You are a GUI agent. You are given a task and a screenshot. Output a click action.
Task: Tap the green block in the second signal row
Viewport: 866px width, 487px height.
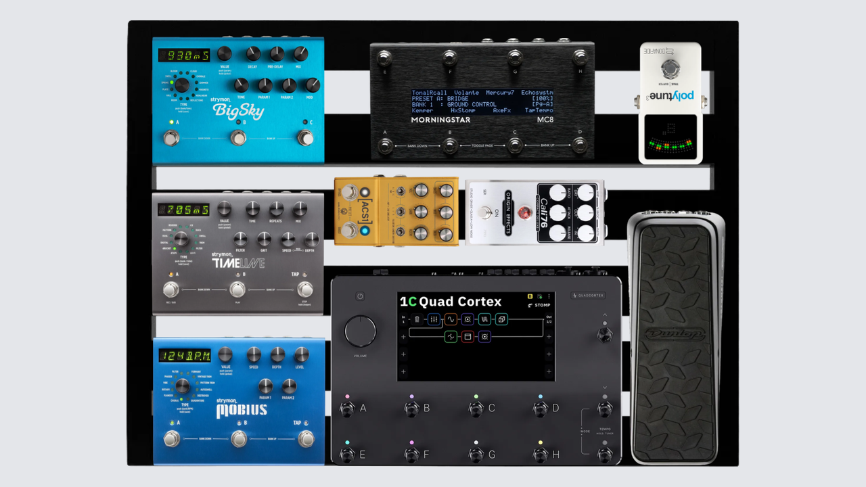click(451, 336)
